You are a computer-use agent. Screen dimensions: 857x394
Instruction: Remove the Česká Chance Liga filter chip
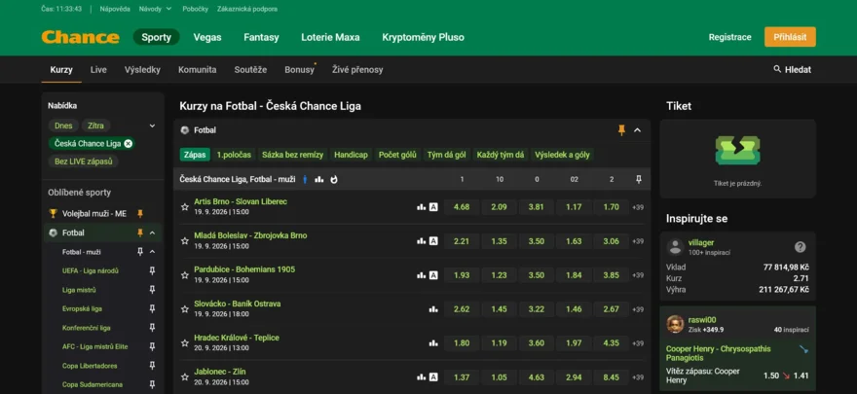coord(128,144)
